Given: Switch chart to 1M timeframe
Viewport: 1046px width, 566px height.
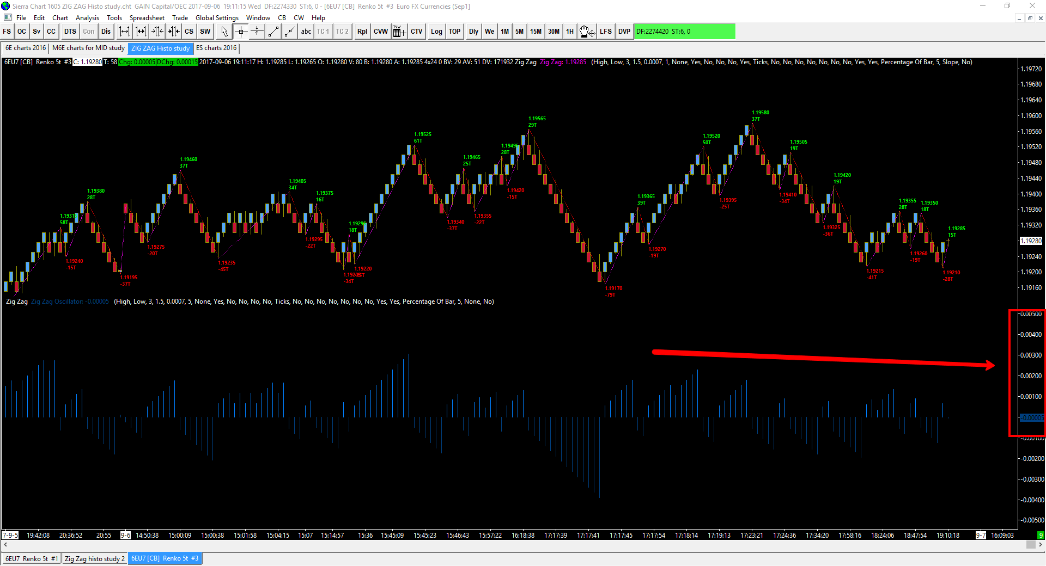Looking at the screenshot, I should point(505,32).
